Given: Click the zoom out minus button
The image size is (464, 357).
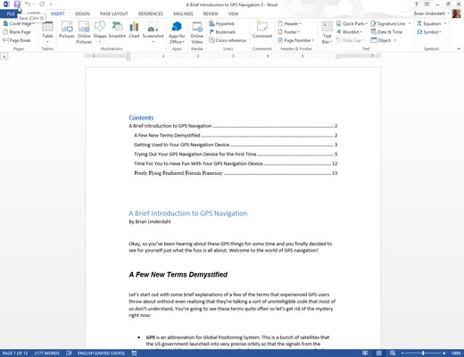Looking at the screenshot, I should tap(402, 353).
